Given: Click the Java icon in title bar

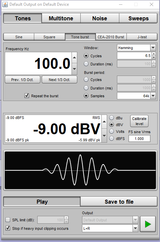Looking at the screenshot, I should pyautogui.click(x=5, y=4).
